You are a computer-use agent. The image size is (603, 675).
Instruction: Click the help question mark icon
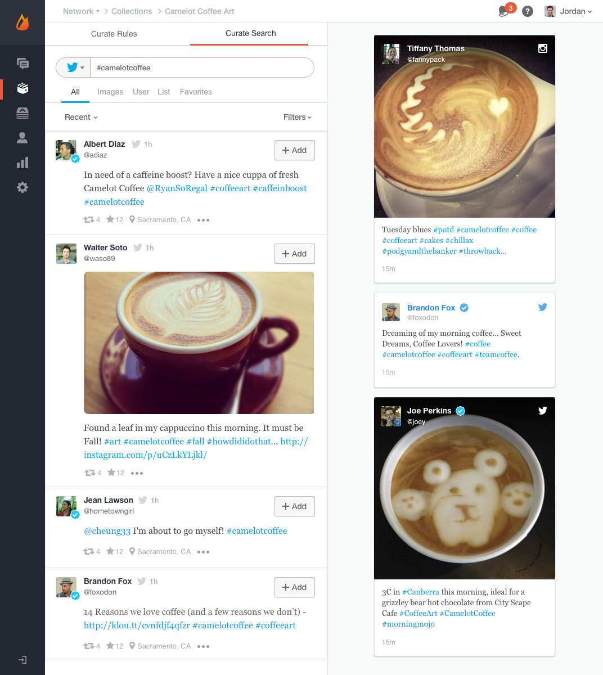pos(527,11)
